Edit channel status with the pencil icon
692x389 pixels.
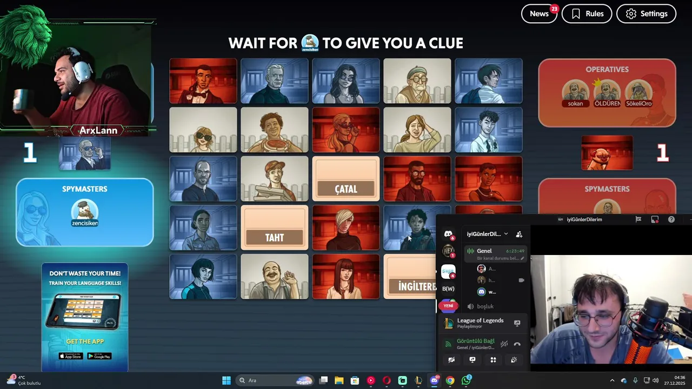point(522,258)
